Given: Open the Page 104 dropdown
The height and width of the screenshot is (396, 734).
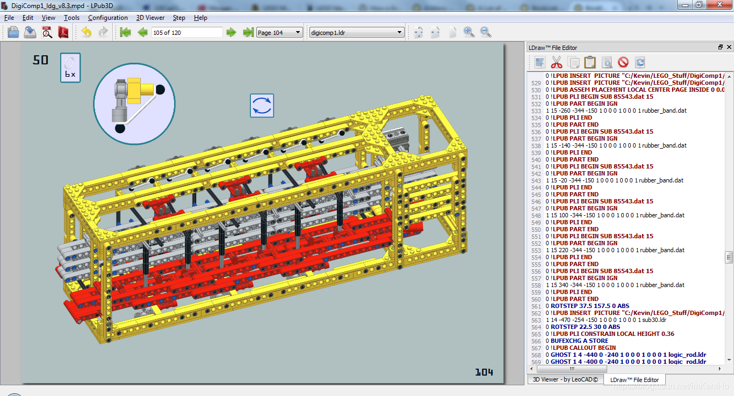Looking at the screenshot, I should pos(279,32).
